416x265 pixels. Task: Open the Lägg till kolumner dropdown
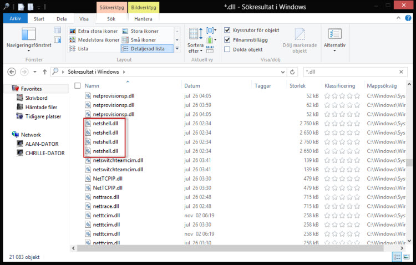click(211, 40)
